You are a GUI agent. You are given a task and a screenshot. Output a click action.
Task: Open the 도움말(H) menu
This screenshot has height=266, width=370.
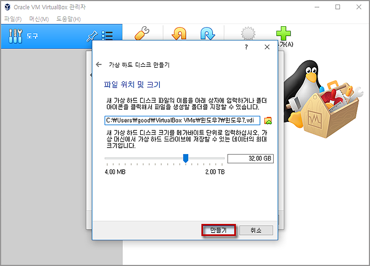pos(68,19)
